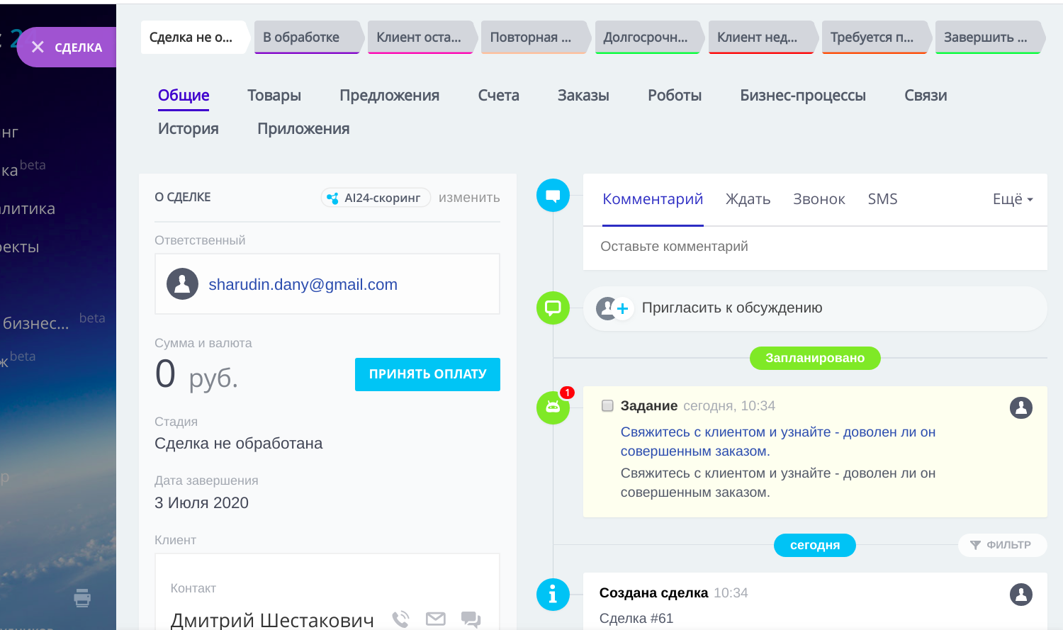Click the blue сегодня timeline pill
1063x630 pixels.
(x=815, y=545)
